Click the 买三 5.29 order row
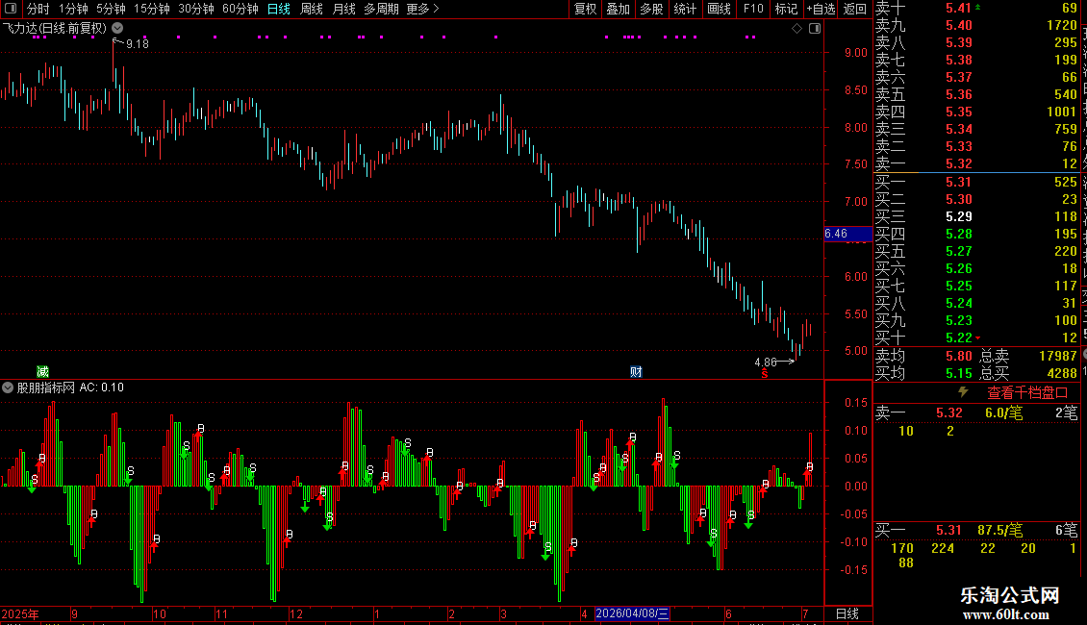The image size is (1087, 625). [976, 217]
